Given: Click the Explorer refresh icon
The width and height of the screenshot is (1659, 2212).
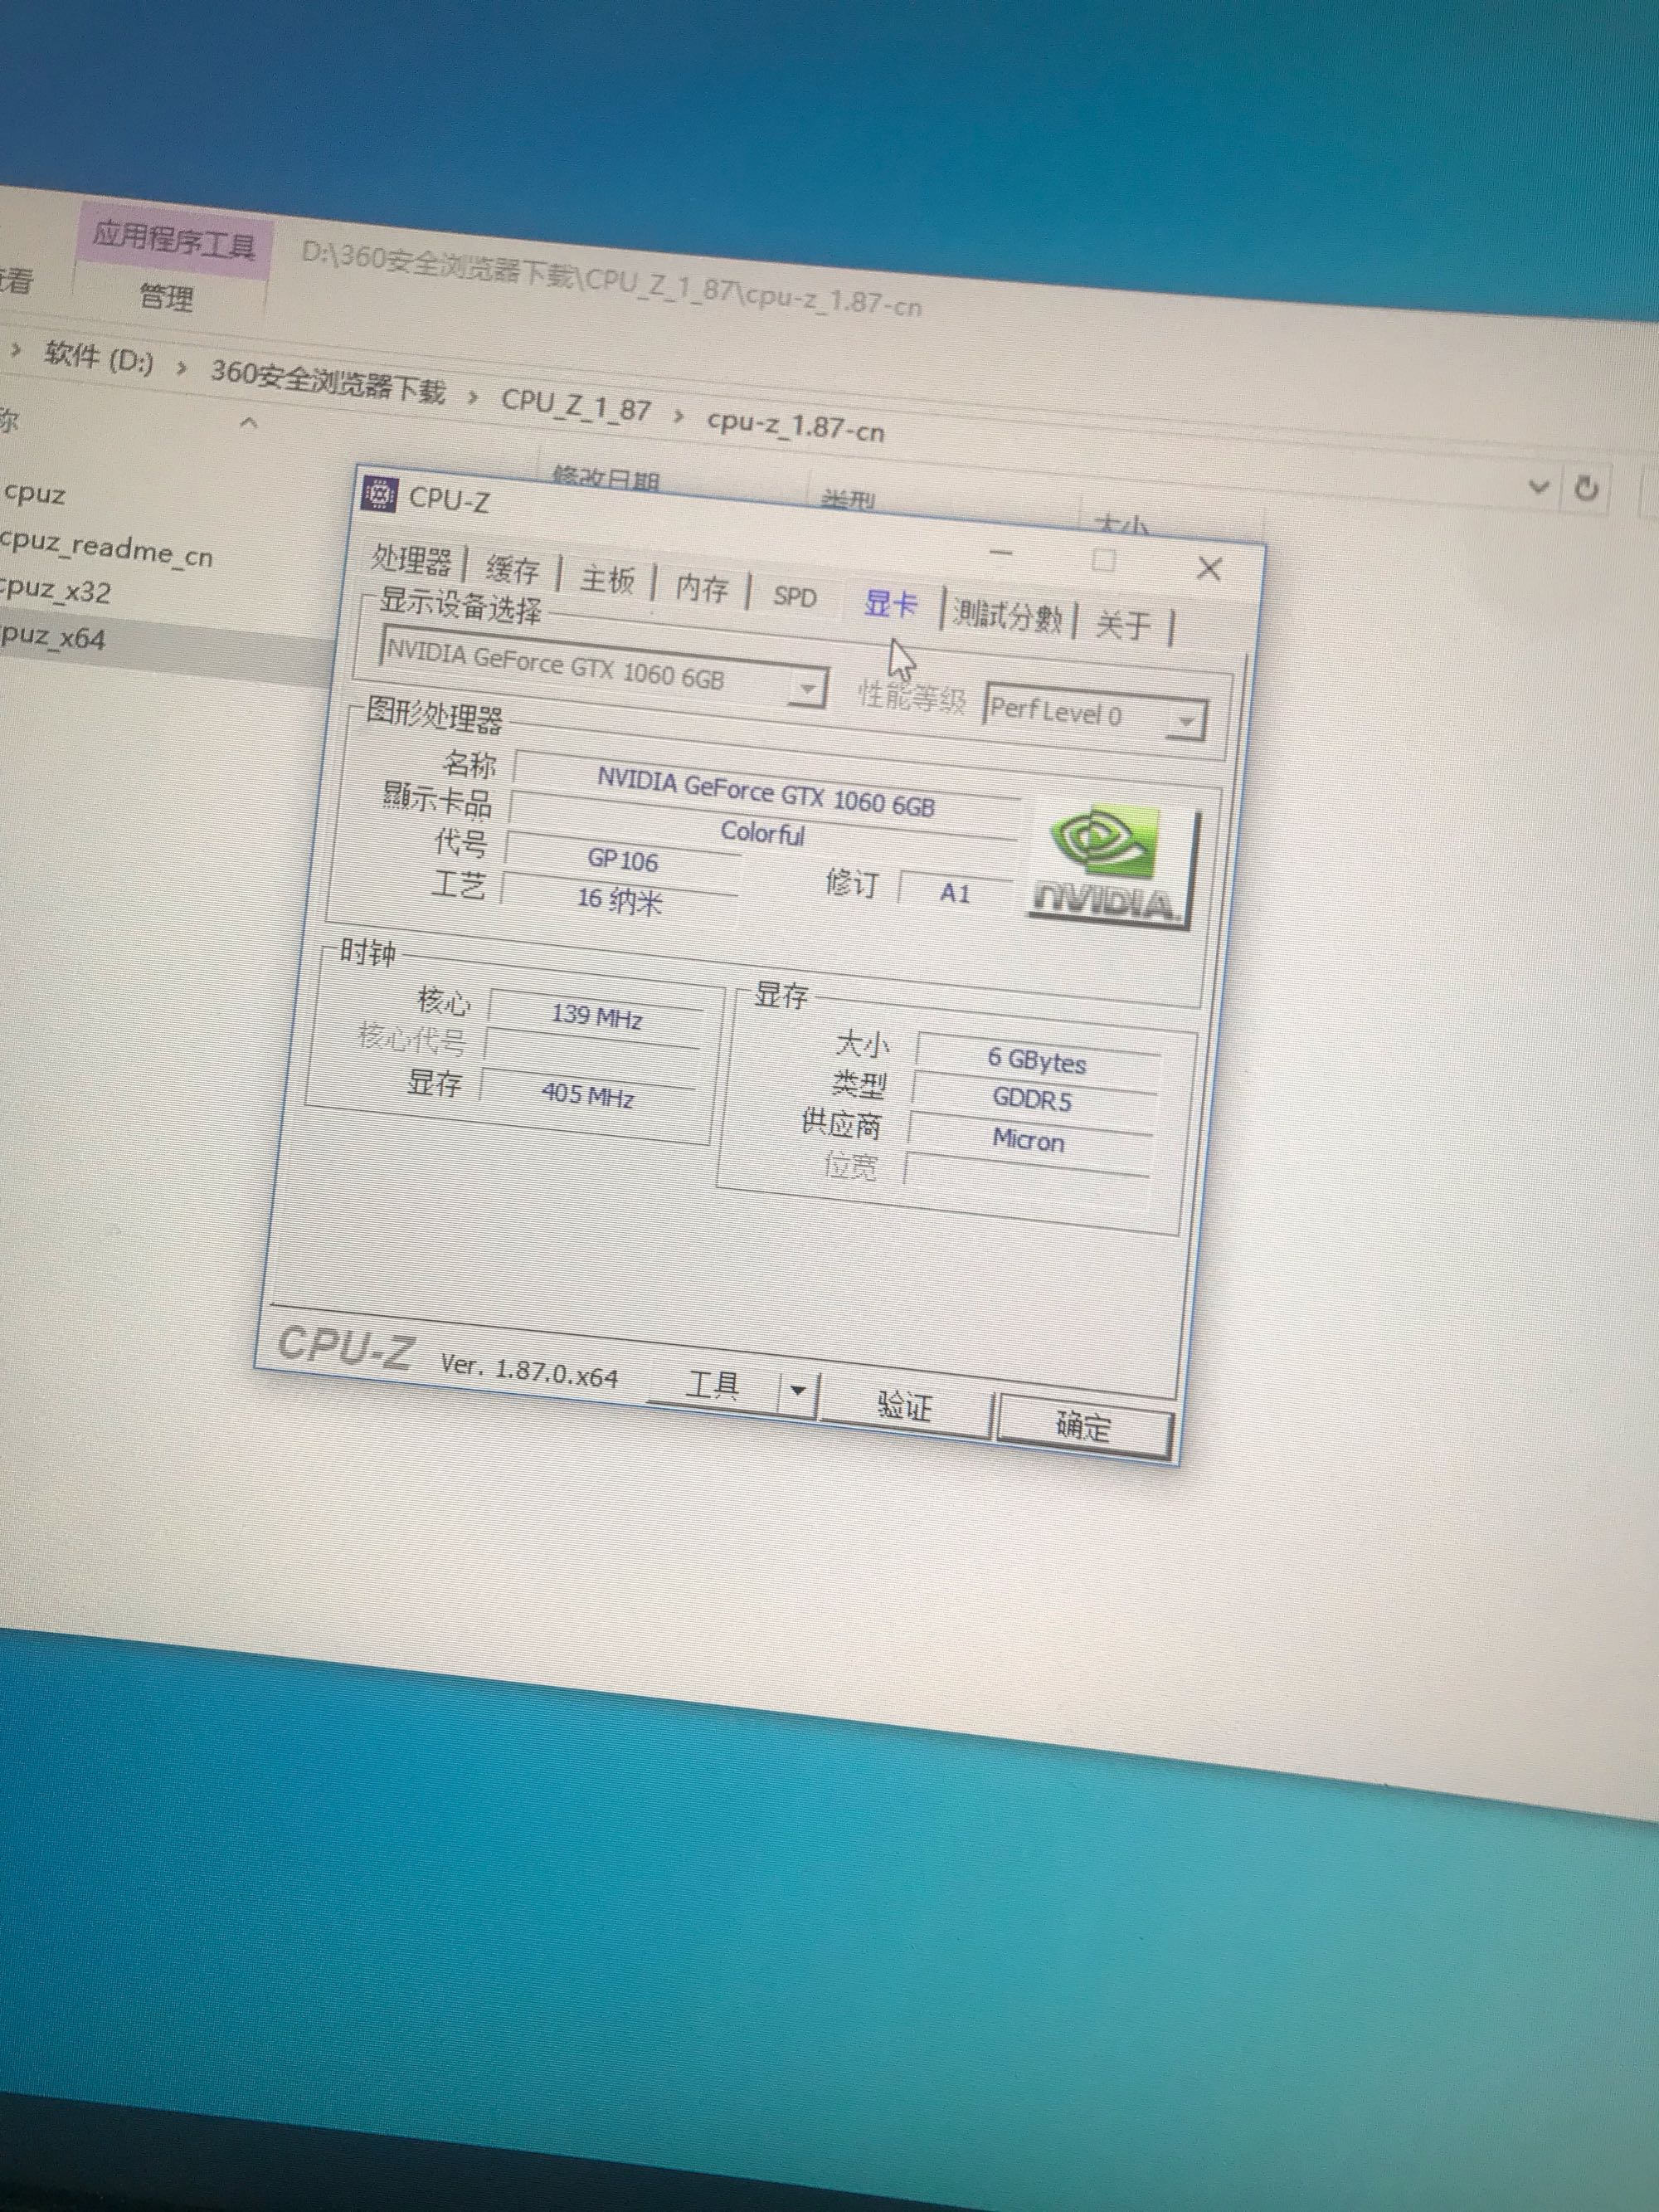Looking at the screenshot, I should (1586, 489).
